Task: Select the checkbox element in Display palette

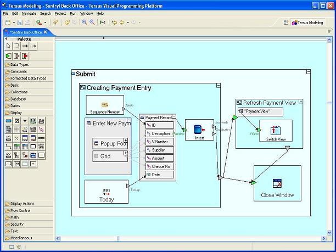Action: click(x=16, y=121)
